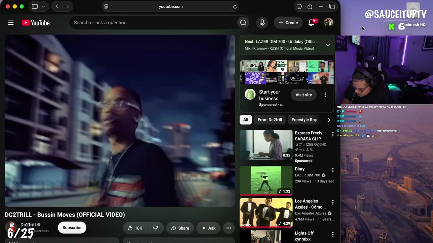The width and height of the screenshot is (433, 243).
Task: Expand the Next playlist panel
Action: (x=327, y=45)
